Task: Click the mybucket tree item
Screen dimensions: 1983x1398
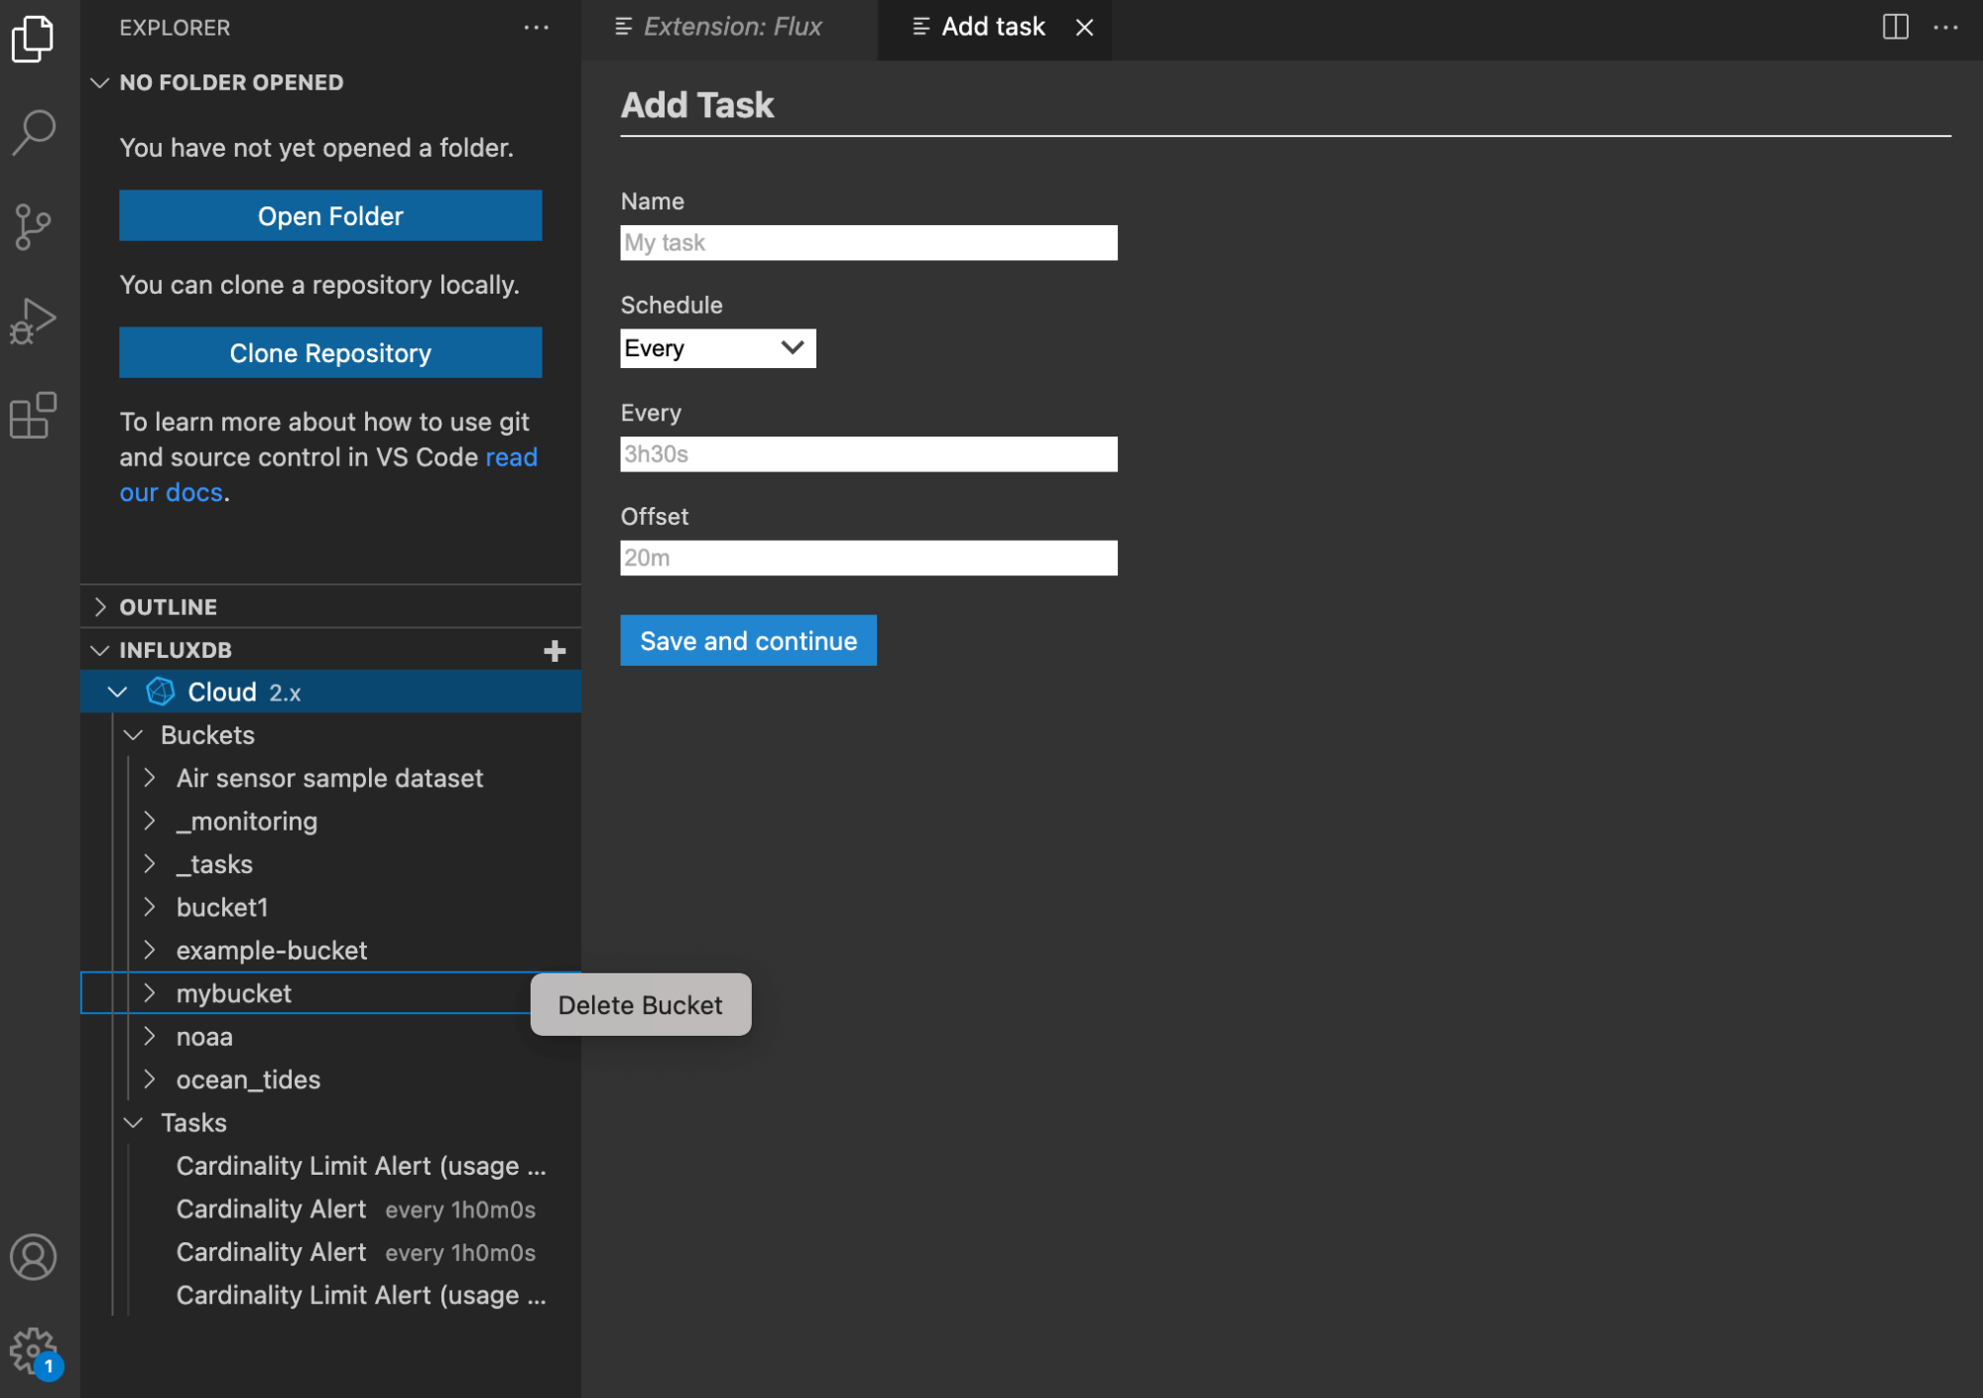Action: point(234,992)
